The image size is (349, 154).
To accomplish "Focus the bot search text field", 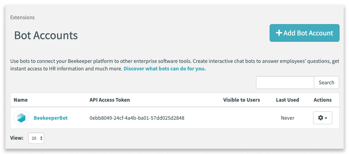I will (285, 82).
